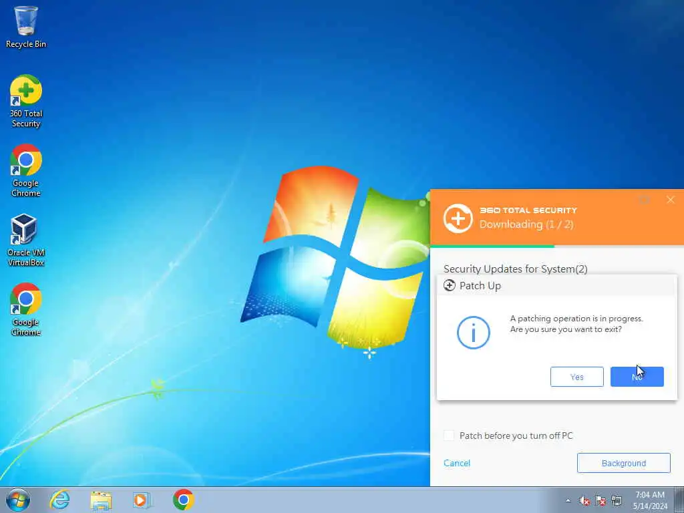This screenshot has width=684, height=513.
Task: Open Oracle VM VirtualBox desktop shortcut
Action: pos(26,240)
